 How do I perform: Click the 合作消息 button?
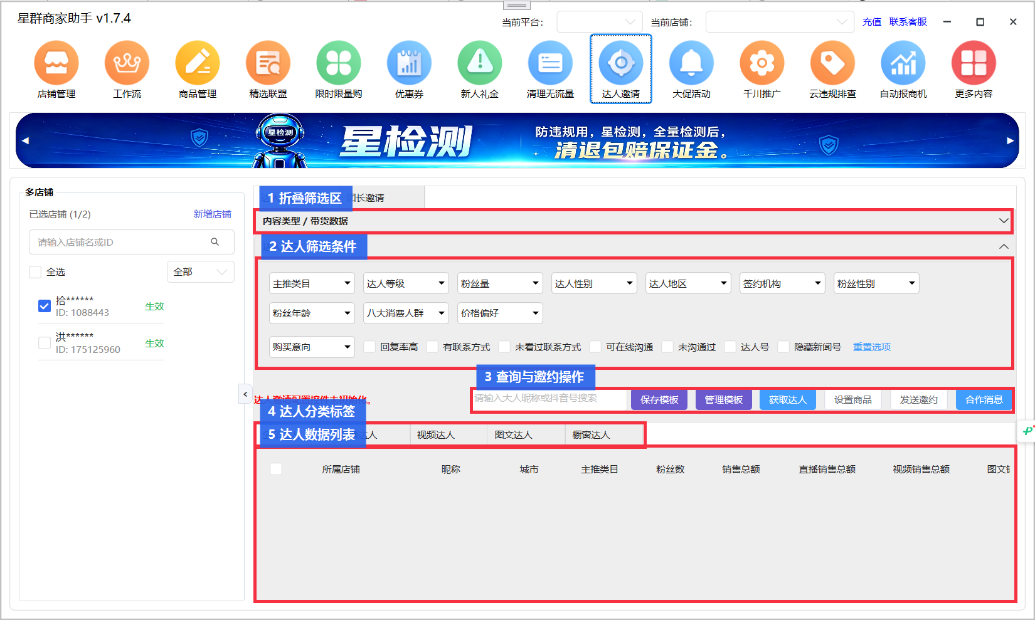pos(984,399)
